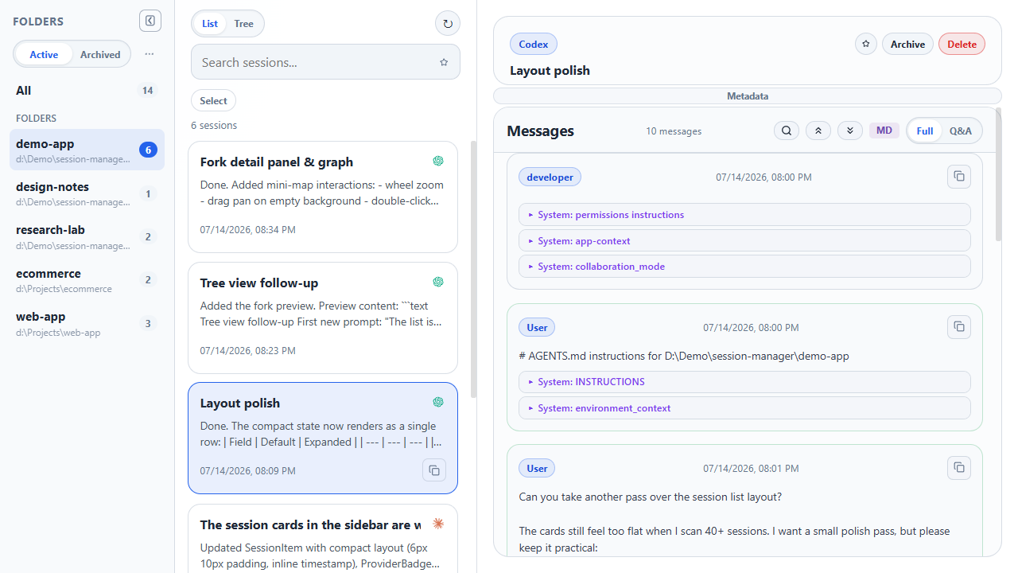Collapse all messages with double up chevron
1018x573 pixels.
(x=818, y=131)
